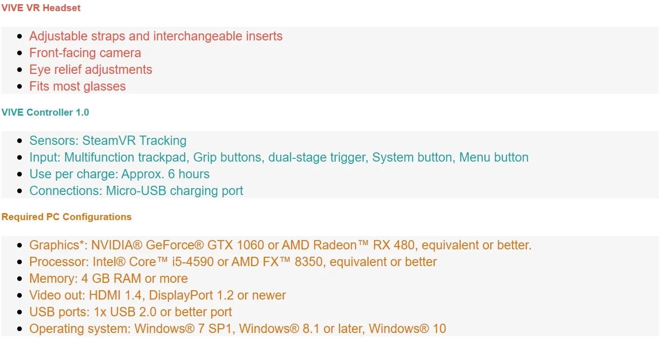This screenshot has width=662, height=339.
Task: Click the Eye relief adjustments item
Action: [x=91, y=70]
